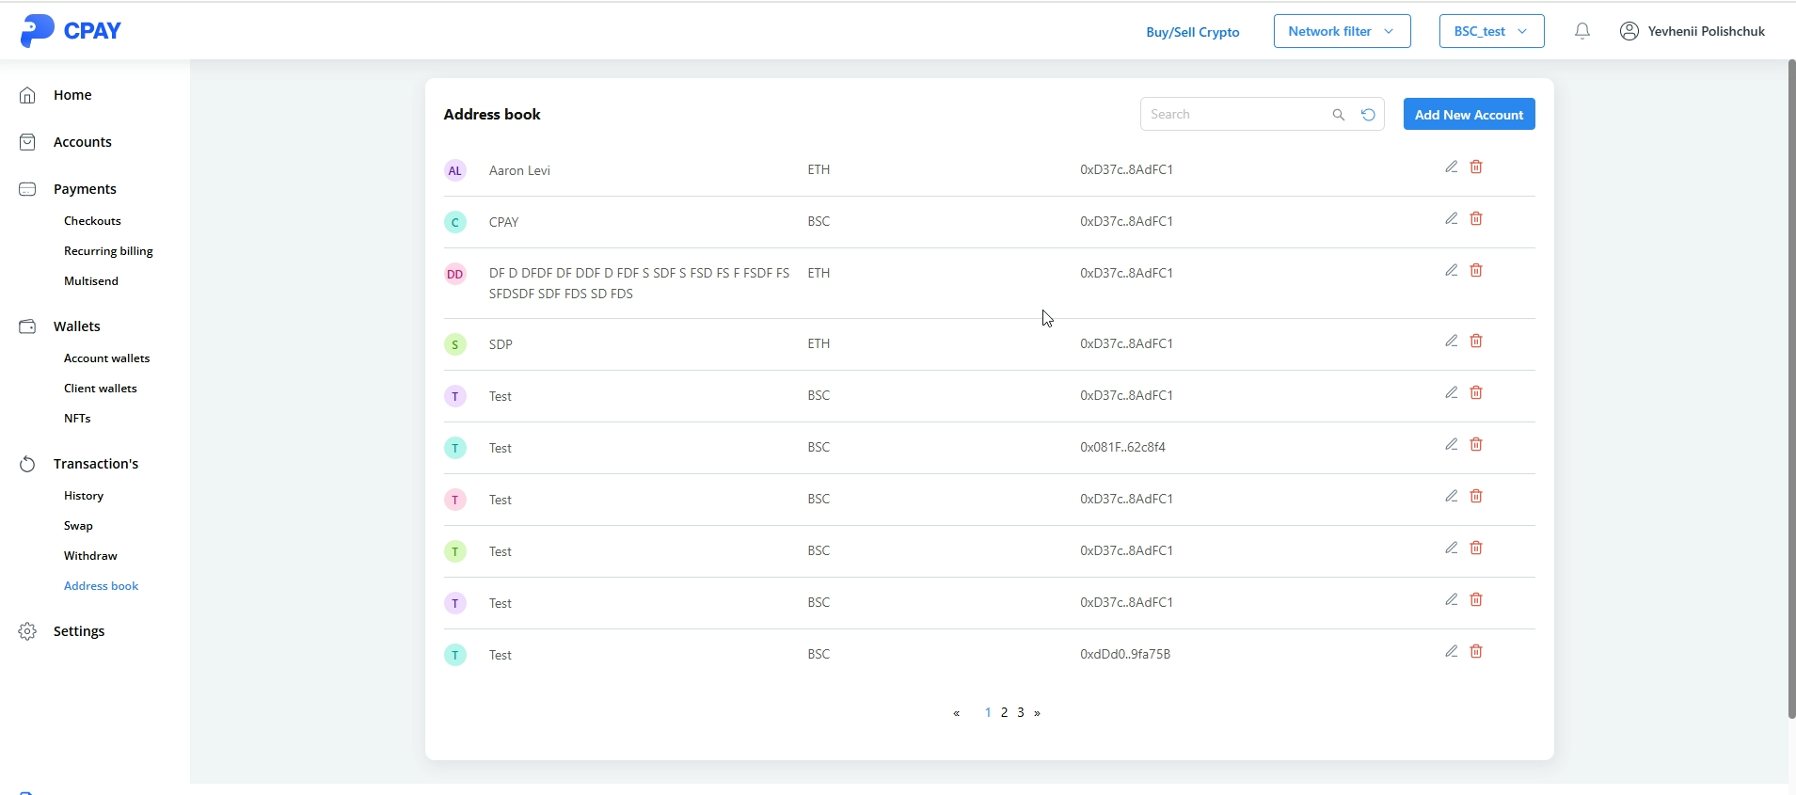The width and height of the screenshot is (1796, 795).
Task: Click the refresh icon beside search
Action: tap(1368, 115)
